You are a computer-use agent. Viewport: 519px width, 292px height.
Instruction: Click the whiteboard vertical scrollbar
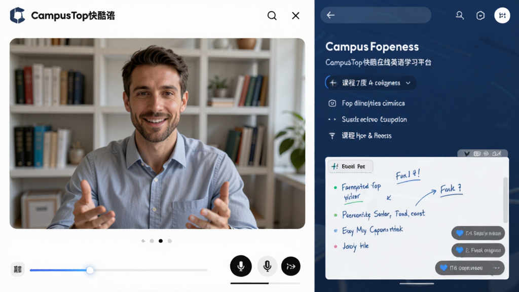pyautogui.click(x=505, y=200)
